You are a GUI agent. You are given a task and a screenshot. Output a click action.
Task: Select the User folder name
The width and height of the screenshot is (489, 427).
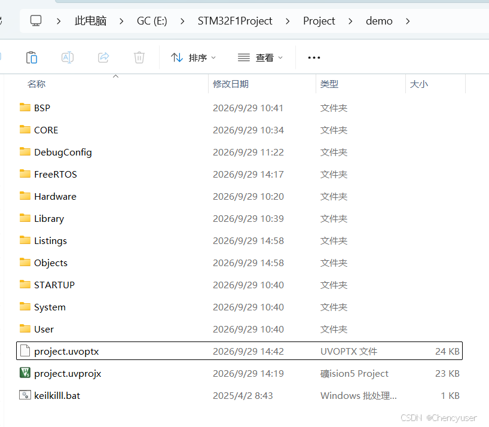[x=44, y=329]
